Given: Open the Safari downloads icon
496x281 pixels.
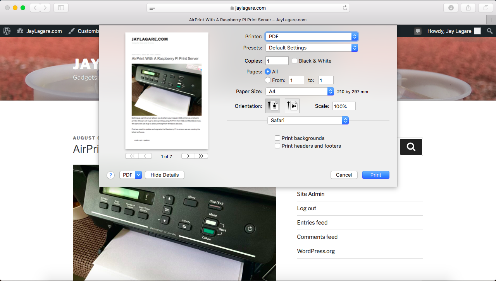Looking at the screenshot, I should tap(451, 8).
